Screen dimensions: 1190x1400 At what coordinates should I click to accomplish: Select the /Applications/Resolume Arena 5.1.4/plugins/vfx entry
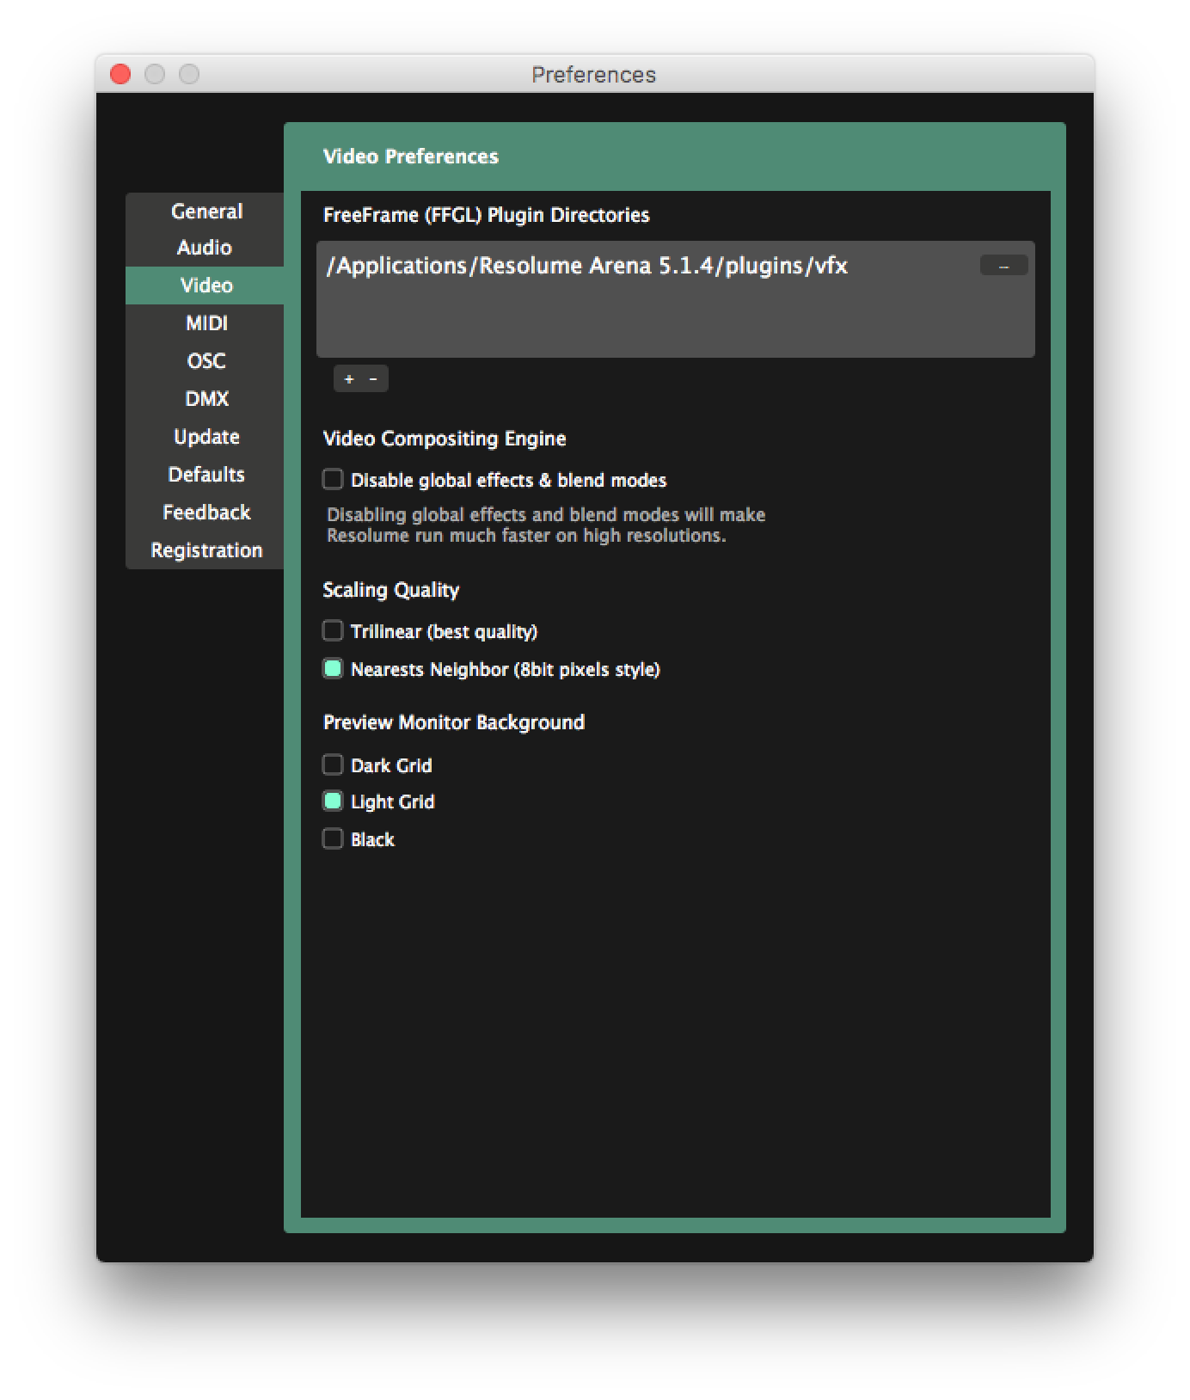[586, 266]
